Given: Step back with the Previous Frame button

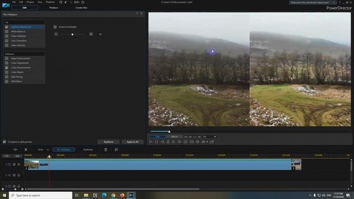Looking at the screenshot, I should [162, 142].
